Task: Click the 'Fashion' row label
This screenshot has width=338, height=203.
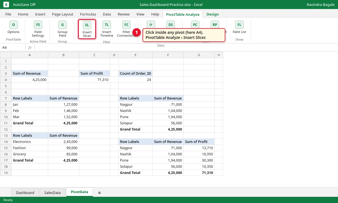Action: pos(30,148)
